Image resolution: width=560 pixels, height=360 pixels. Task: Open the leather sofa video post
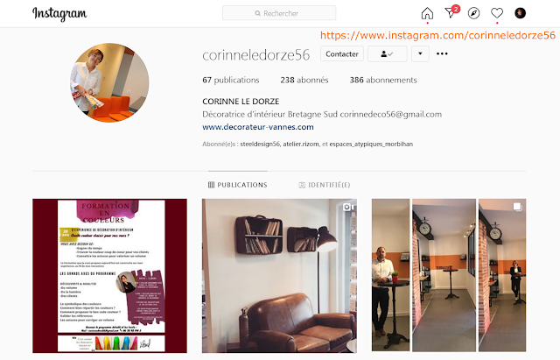coord(279,276)
